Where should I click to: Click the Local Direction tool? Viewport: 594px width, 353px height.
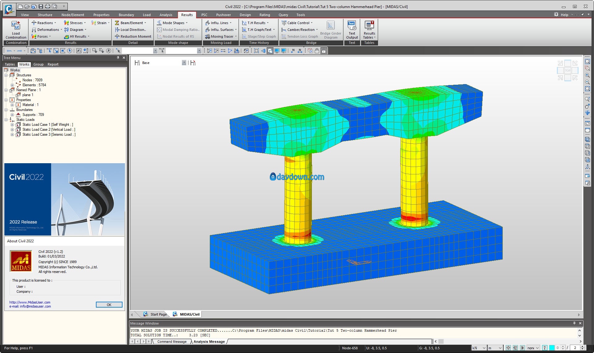pyautogui.click(x=130, y=30)
